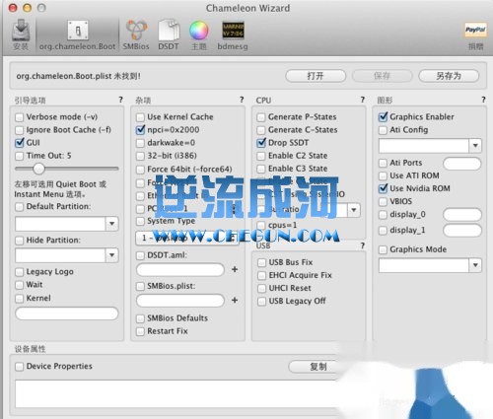493x419 pixels.
Task: Toggle Use Nvidia ROM checkbox
Action: tap(383, 188)
